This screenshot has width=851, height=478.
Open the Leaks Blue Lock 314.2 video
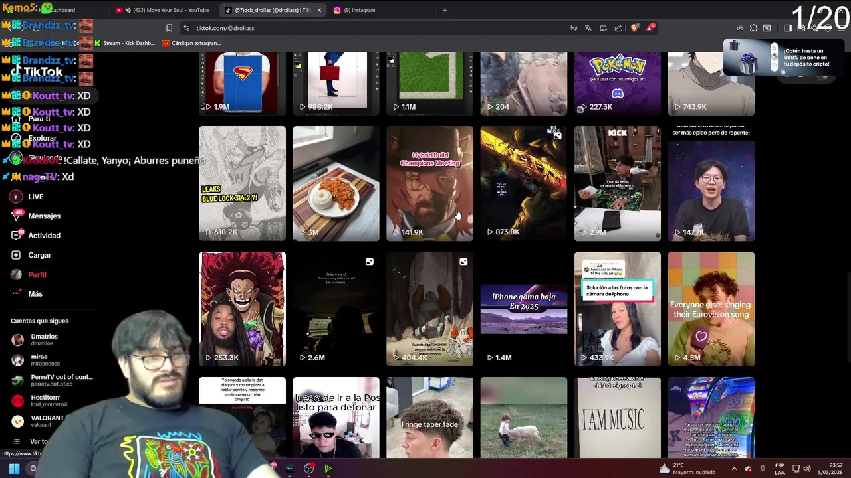point(242,183)
